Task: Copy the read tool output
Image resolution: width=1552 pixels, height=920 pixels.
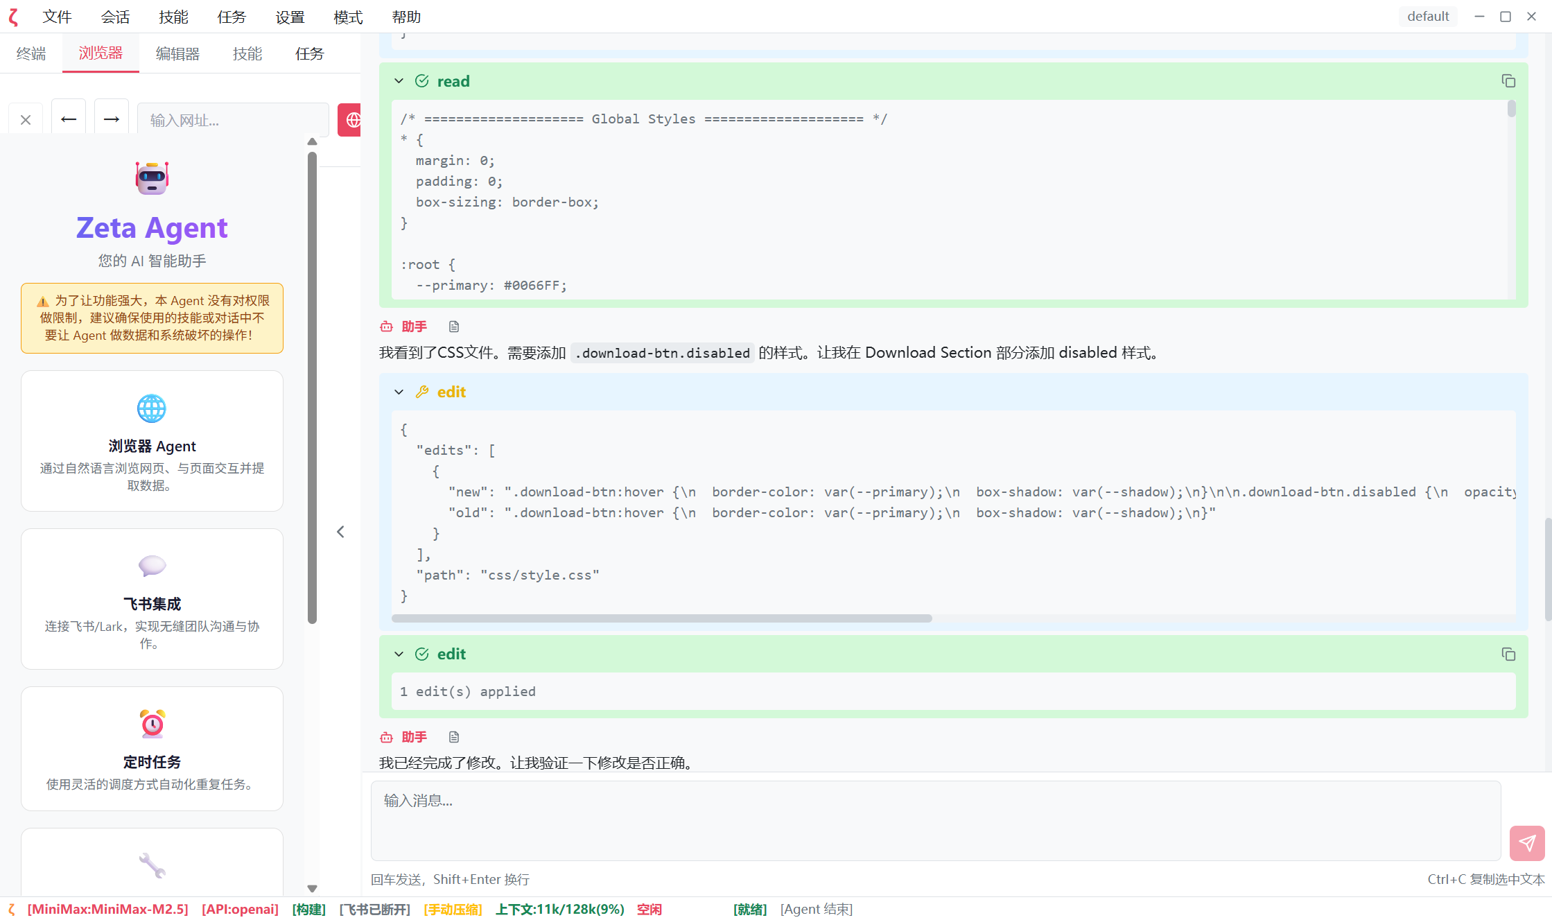Action: click(x=1508, y=81)
